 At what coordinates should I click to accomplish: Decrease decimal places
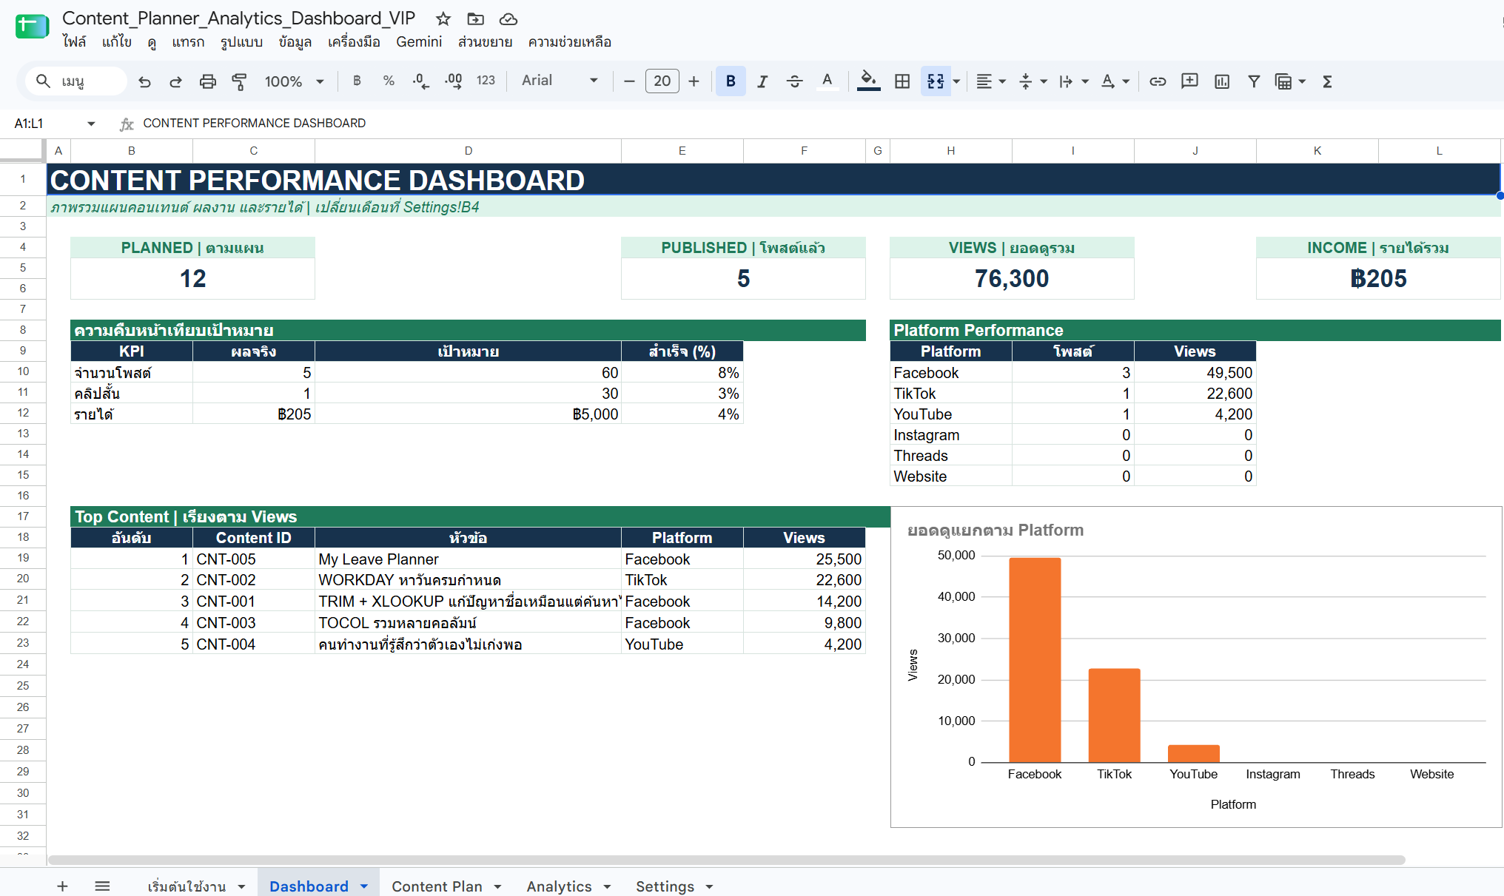[x=420, y=81]
